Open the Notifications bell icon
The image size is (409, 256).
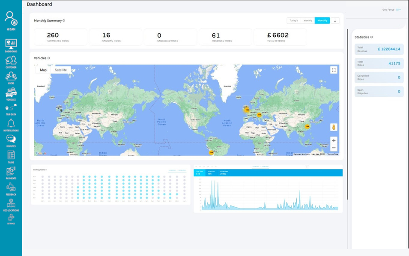[11, 125]
